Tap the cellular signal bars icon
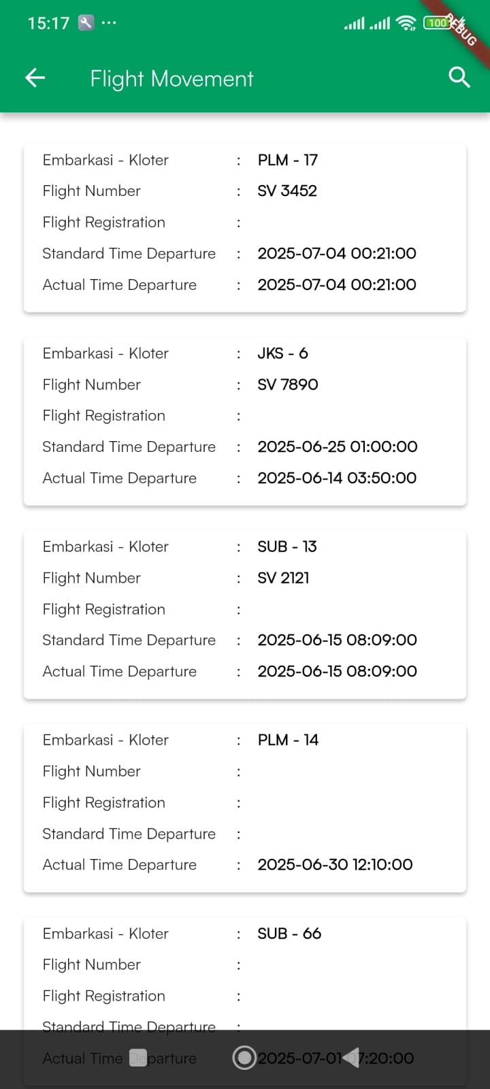Screen dimensions: 490x1089 (x=355, y=24)
